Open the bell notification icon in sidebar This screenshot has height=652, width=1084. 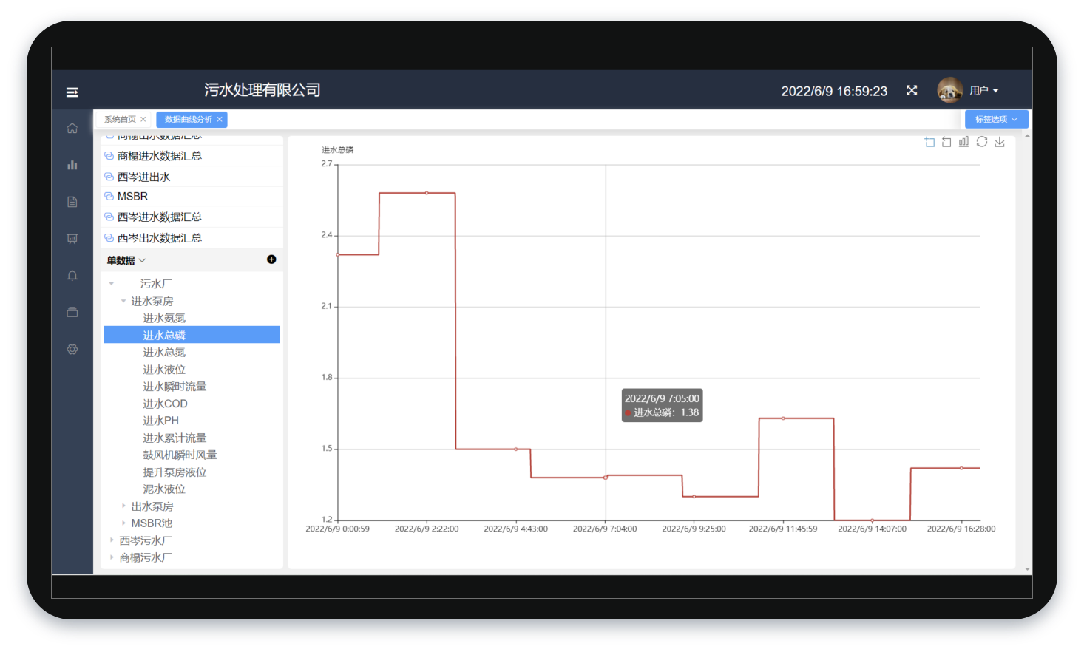[x=72, y=276]
